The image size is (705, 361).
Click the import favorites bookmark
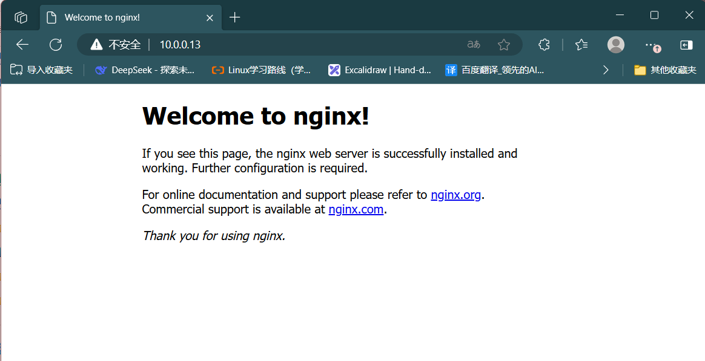(x=41, y=70)
